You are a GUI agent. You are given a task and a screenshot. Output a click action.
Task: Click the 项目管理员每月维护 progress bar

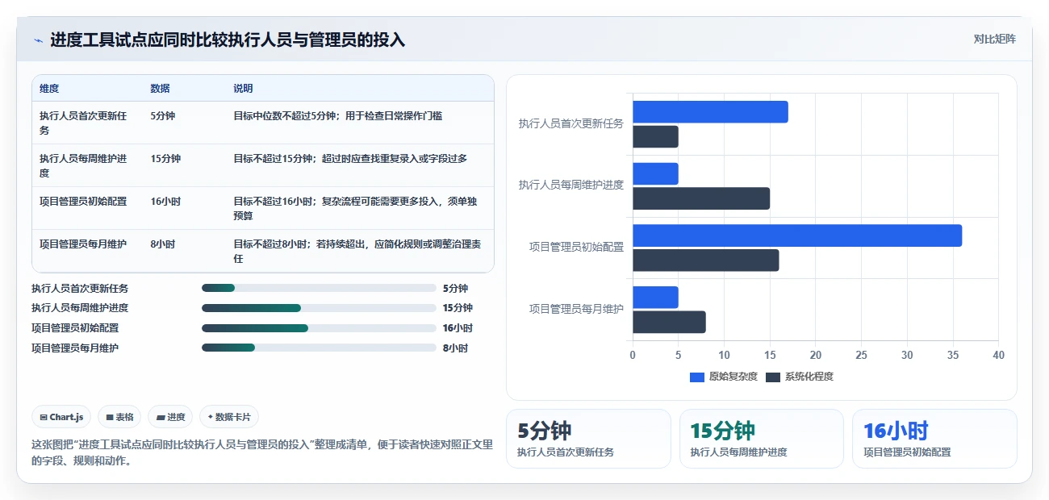[x=319, y=348]
